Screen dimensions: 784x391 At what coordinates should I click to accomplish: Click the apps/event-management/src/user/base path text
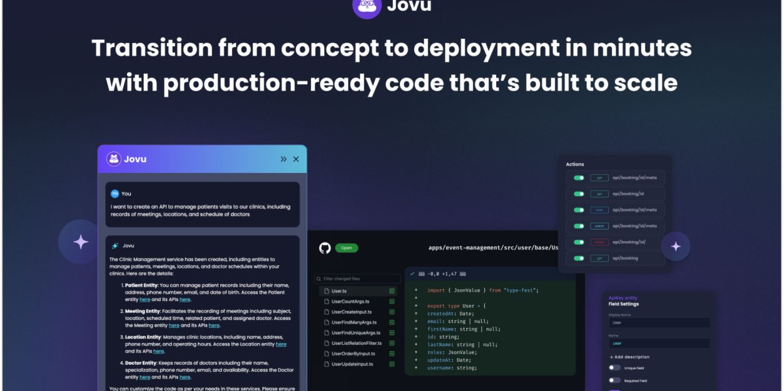[x=493, y=248]
